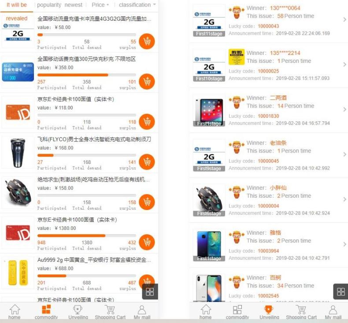Add the 2G data card to cart
Image resolution: width=348 pixels, height=323 pixels.
147,41
